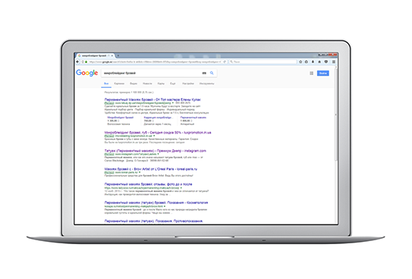
Task: Focus the Google search query field
Action: (x=152, y=73)
